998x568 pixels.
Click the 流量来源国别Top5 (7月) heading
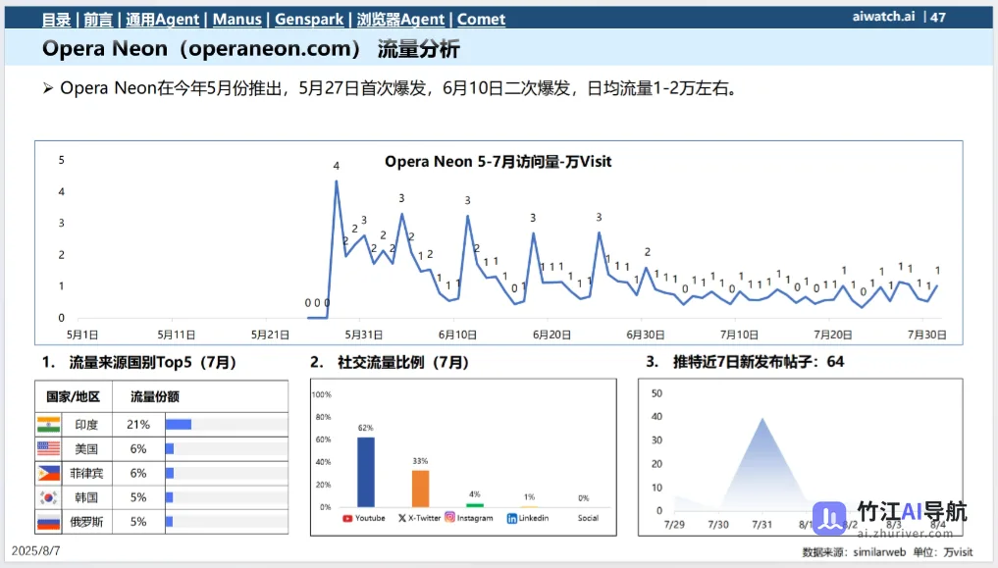click(x=138, y=363)
